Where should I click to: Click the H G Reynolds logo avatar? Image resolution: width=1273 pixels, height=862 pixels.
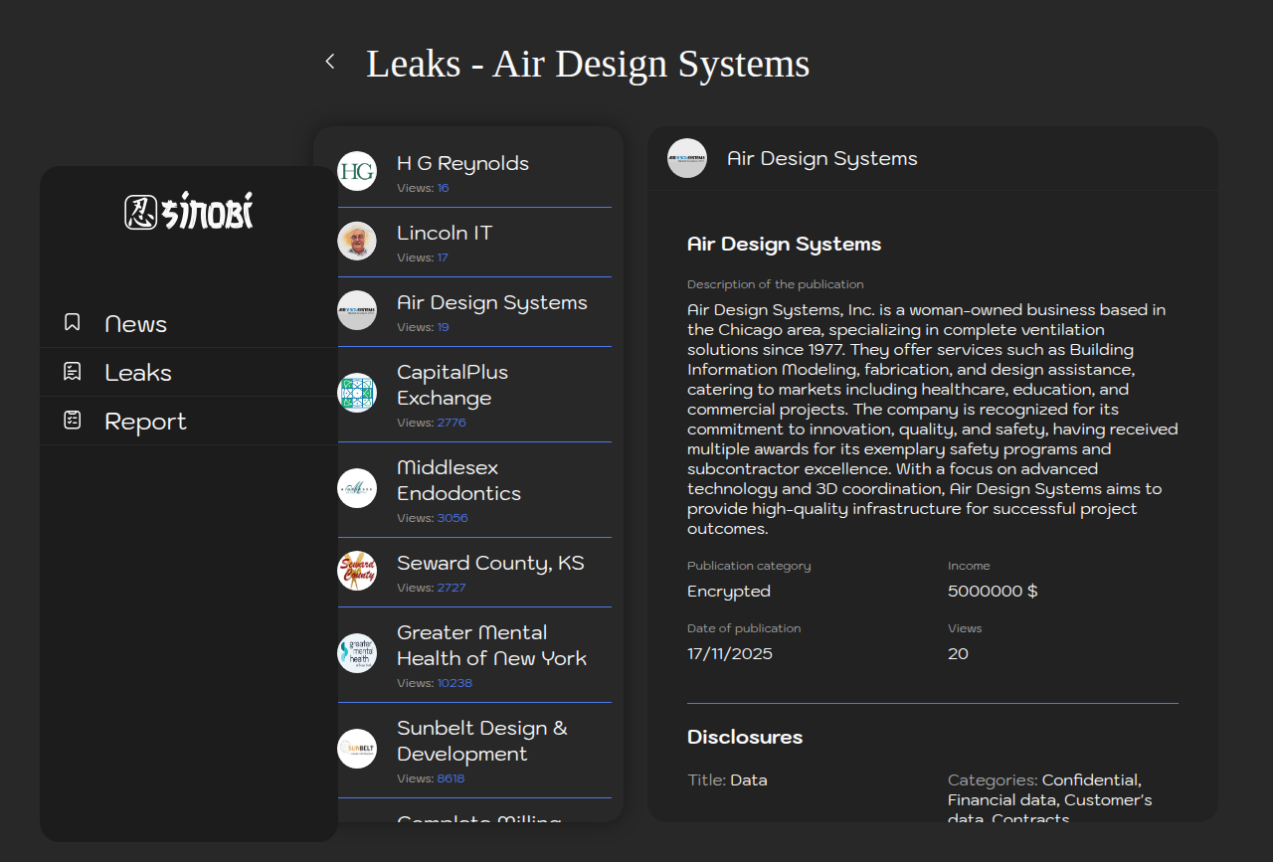pyautogui.click(x=357, y=171)
